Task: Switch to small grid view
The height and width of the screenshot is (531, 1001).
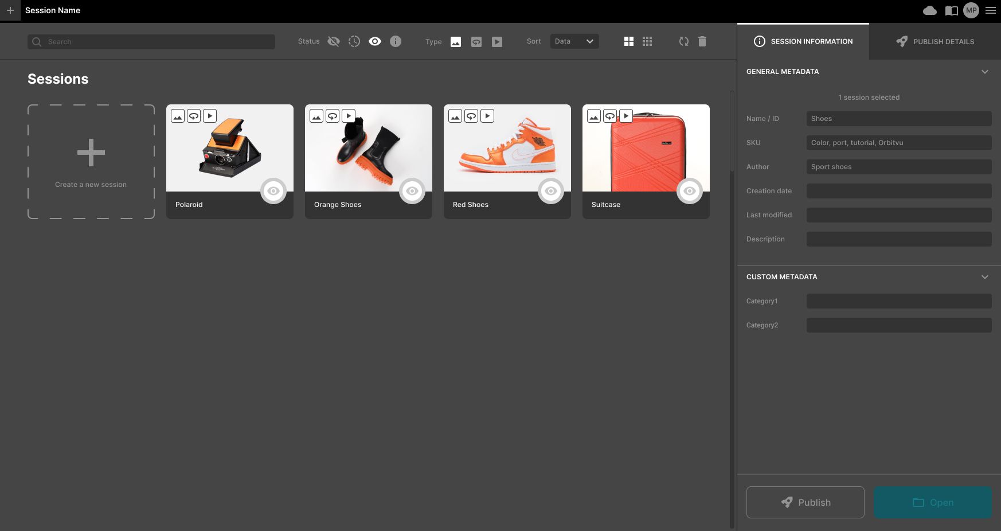Action: [x=647, y=41]
